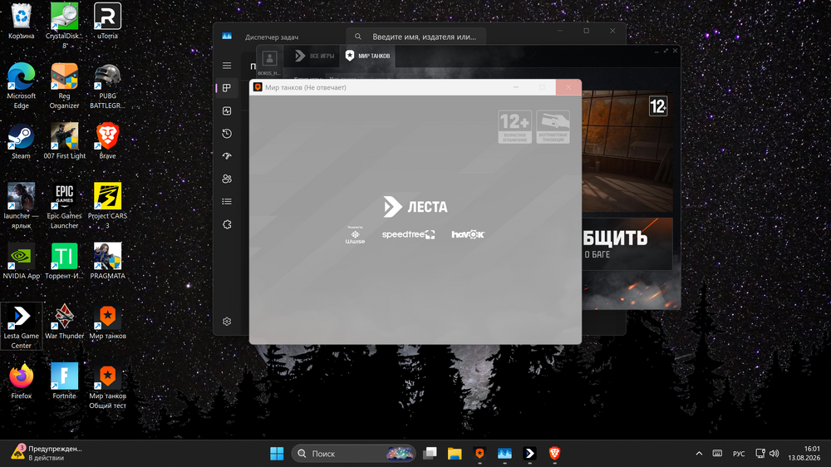Launch Reg Organizer desktop shortcut
The width and height of the screenshot is (831, 467).
(64, 86)
